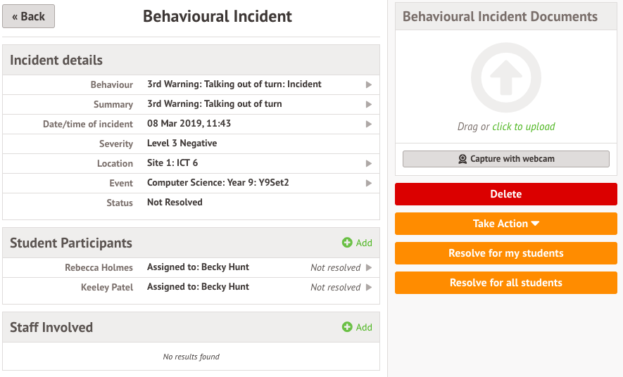The width and height of the screenshot is (623, 377).
Task: Click the webcam icon in capture button
Action: click(x=462, y=159)
